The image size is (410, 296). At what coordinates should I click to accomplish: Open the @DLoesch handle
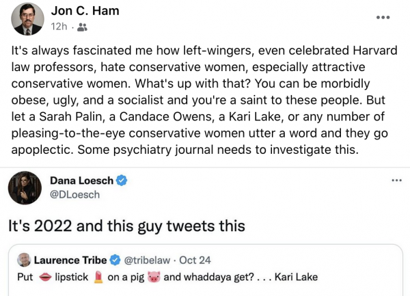[74, 194]
